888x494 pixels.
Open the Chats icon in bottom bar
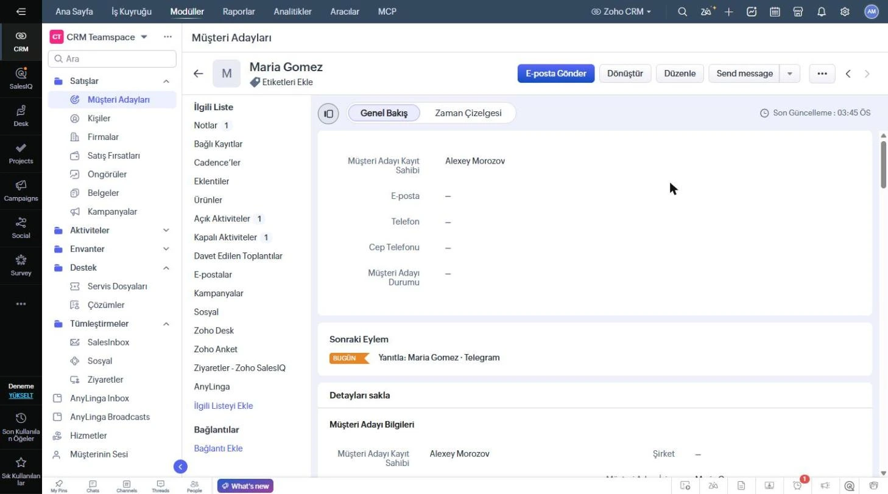pyautogui.click(x=93, y=486)
